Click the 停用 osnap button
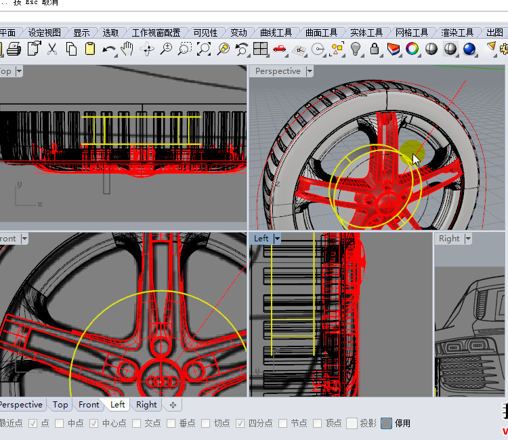 [387, 424]
